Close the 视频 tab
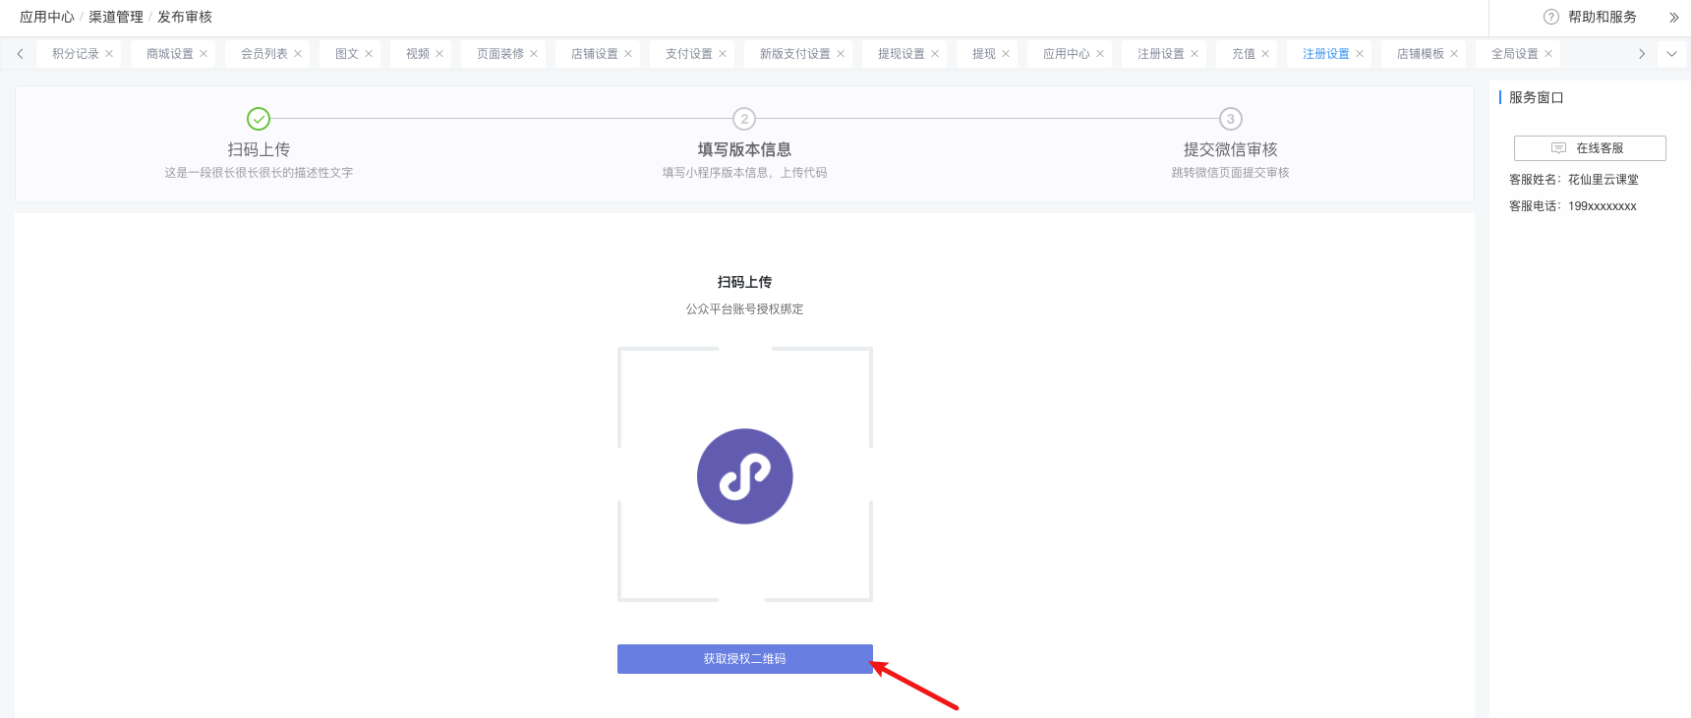 (x=439, y=54)
